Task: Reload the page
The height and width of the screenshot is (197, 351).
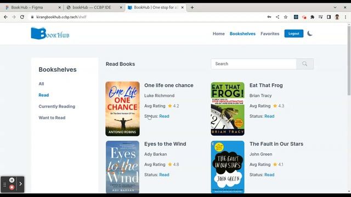Action: (22, 17)
